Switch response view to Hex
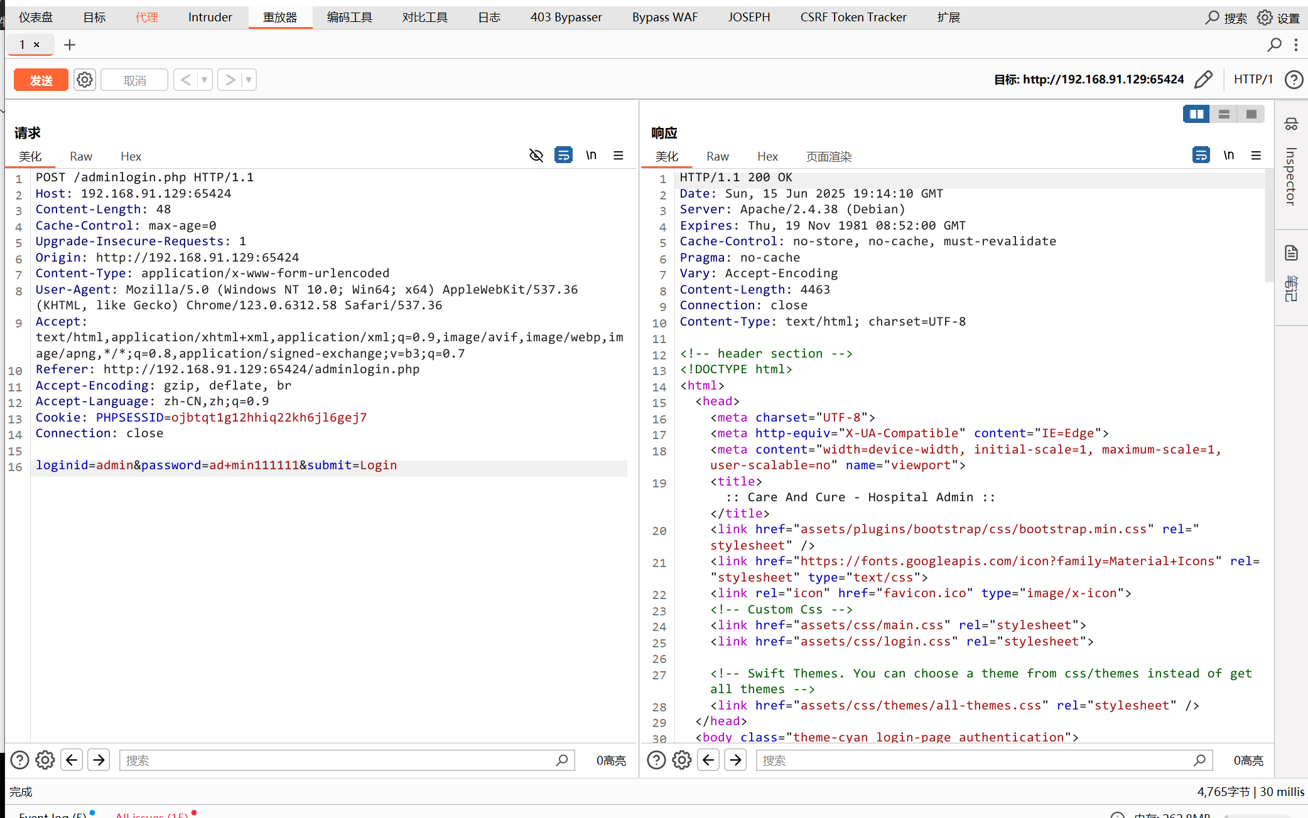This screenshot has width=1308, height=818. tap(768, 156)
